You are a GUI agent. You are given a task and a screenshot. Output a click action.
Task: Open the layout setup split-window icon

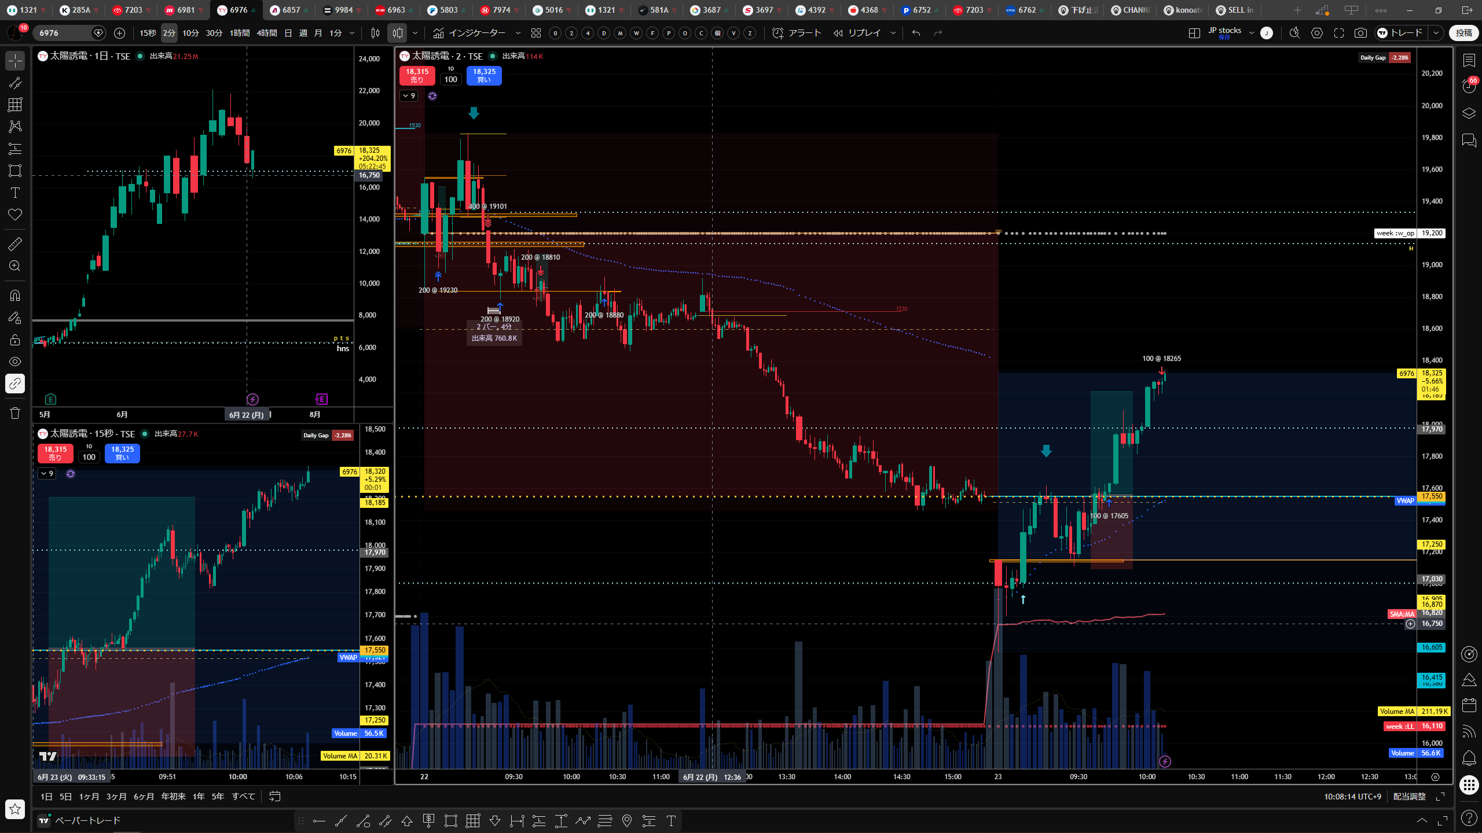point(1194,33)
